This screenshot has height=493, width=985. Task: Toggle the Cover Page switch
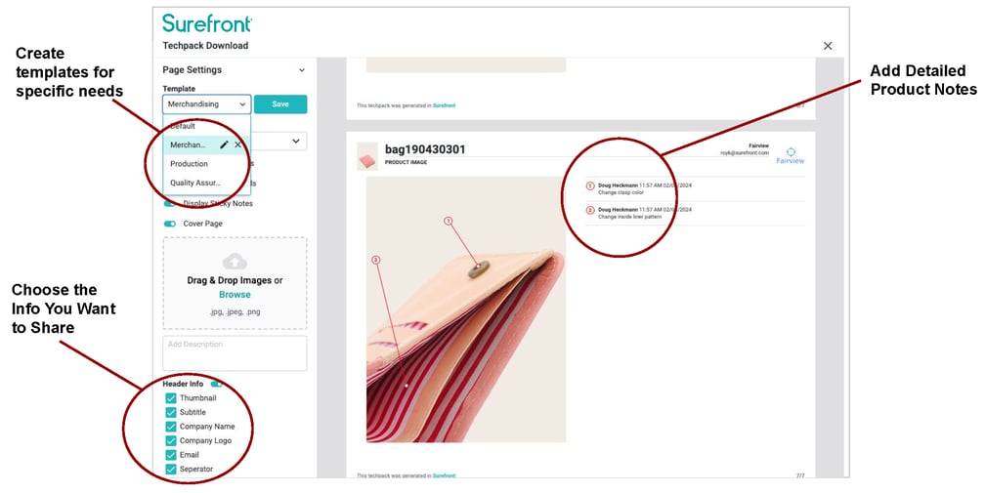[x=170, y=224]
